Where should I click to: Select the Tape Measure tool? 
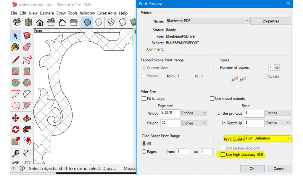pyautogui.click(x=15, y=153)
